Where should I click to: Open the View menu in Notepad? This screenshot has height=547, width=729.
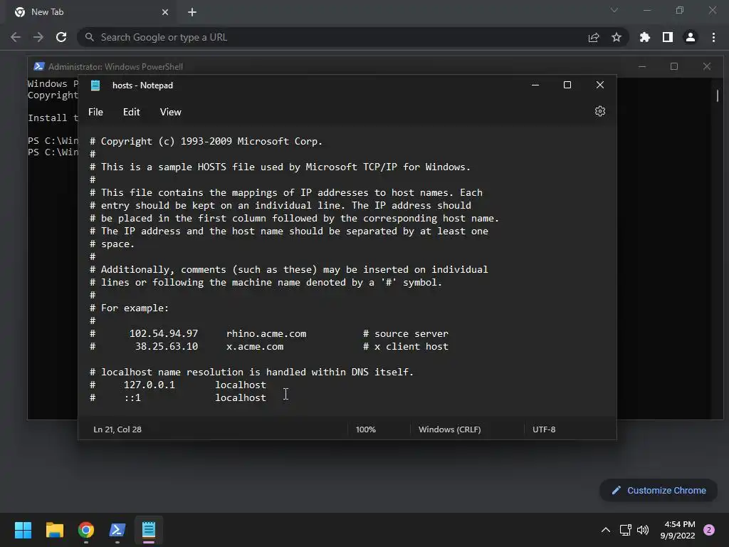171,112
